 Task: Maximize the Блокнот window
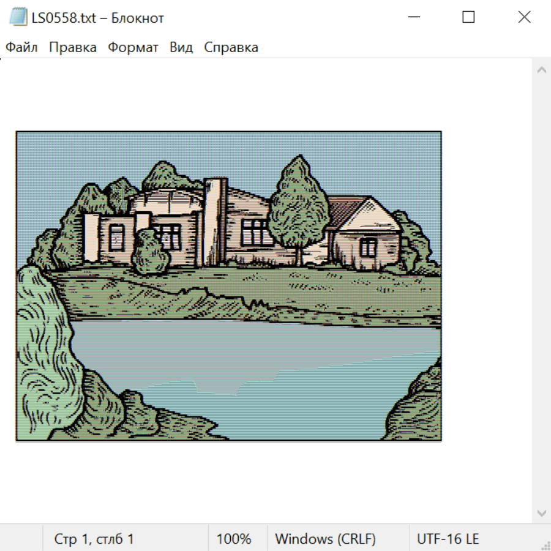pyautogui.click(x=468, y=17)
